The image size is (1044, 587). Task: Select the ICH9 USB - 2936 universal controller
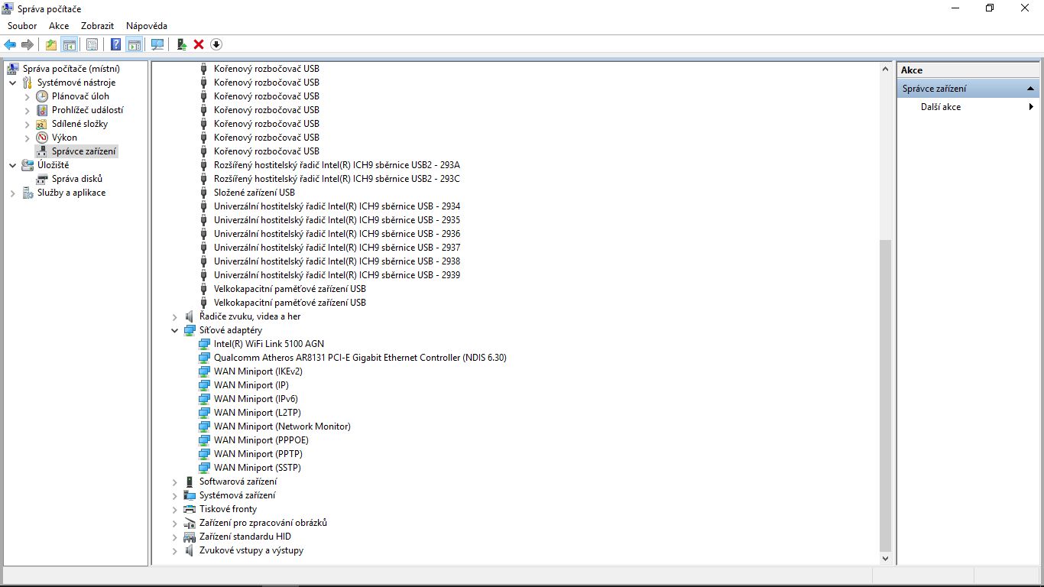(x=337, y=234)
